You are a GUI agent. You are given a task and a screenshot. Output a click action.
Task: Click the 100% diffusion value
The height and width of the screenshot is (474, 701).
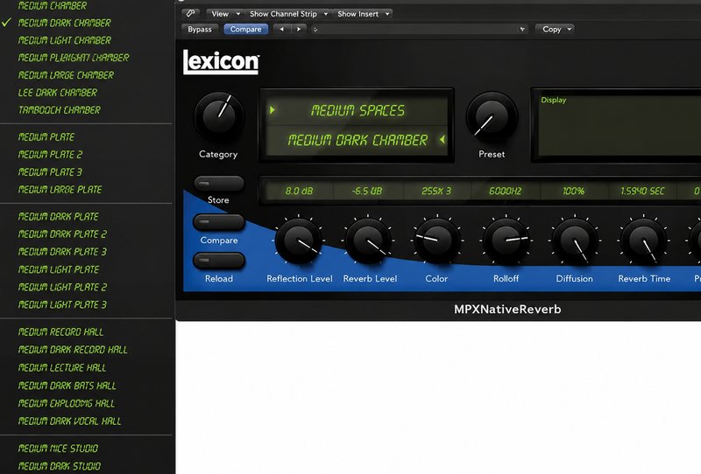(x=573, y=191)
